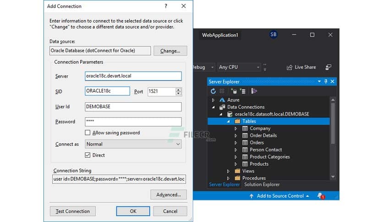Switch to the Solution Explorer tab
Image resolution: width=383 pixels, height=222 pixels.
[262, 184]
